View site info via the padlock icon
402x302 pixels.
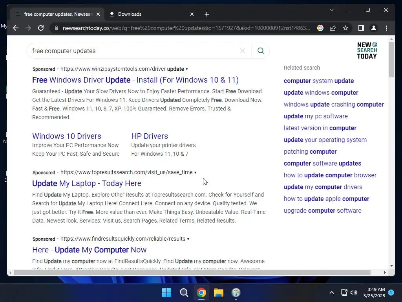point(57,28)
